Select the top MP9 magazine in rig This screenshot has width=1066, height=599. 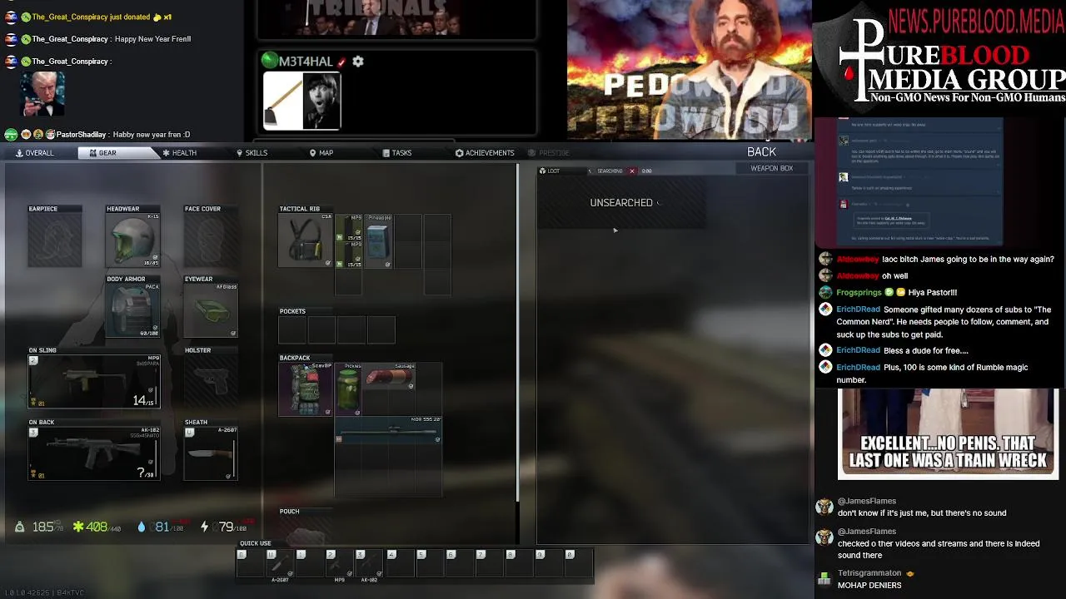349,228
